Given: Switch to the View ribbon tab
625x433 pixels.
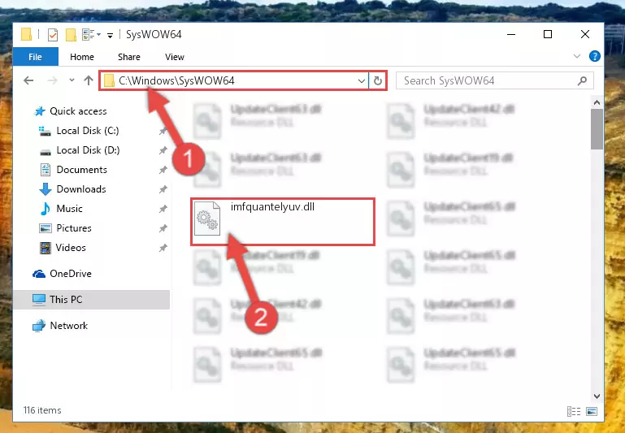Looking at the screenshot, I should (x=175, y=57).
